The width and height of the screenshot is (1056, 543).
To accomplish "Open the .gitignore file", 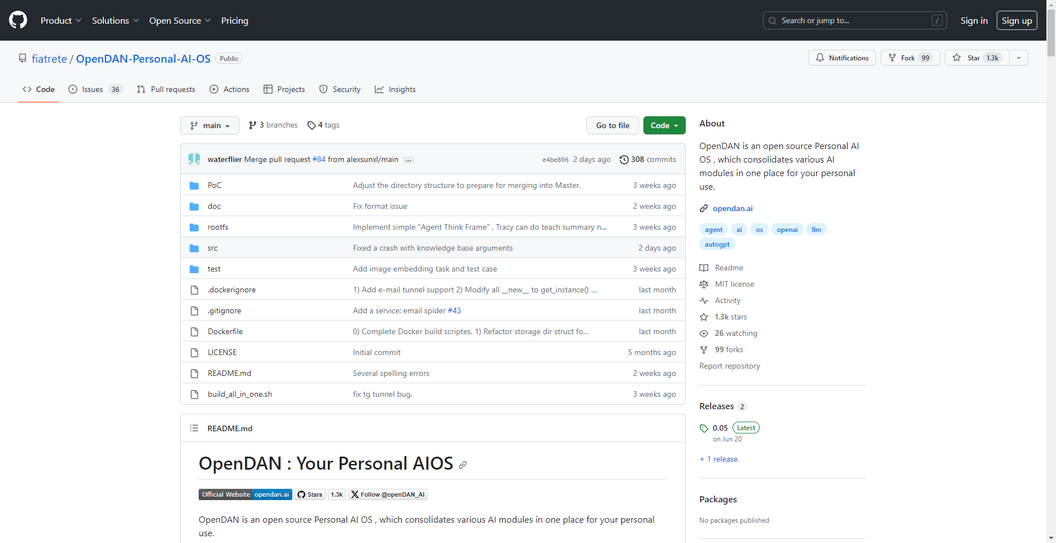I will click(x=225, y=310).
